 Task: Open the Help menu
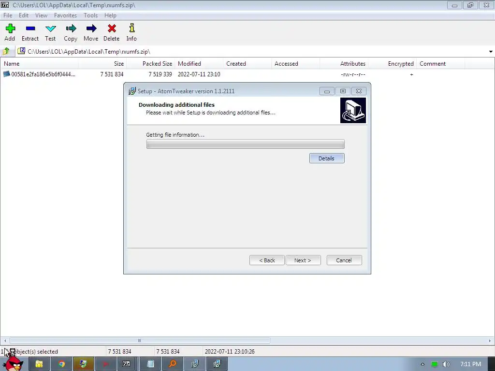coord(110,15)
